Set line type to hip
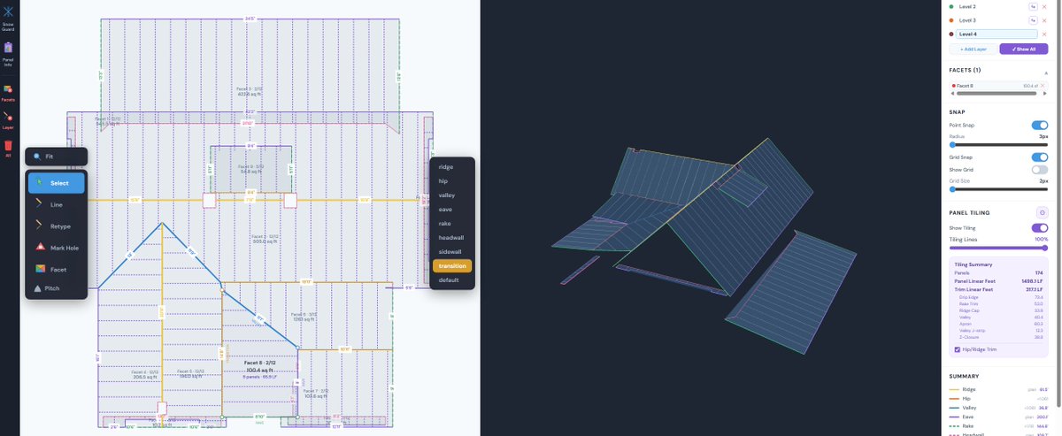Viewport: 1062px width, 436px height. click(x=452, y=180)
